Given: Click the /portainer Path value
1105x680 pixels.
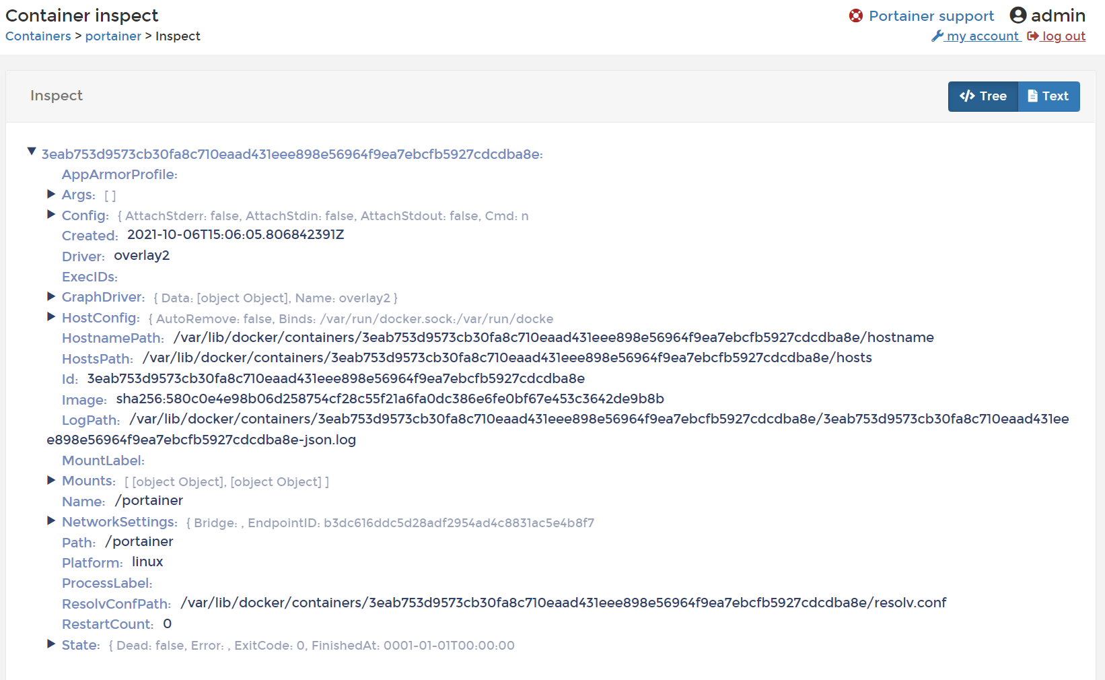Looking at the screenshot, I should click(x=139, y=541).
